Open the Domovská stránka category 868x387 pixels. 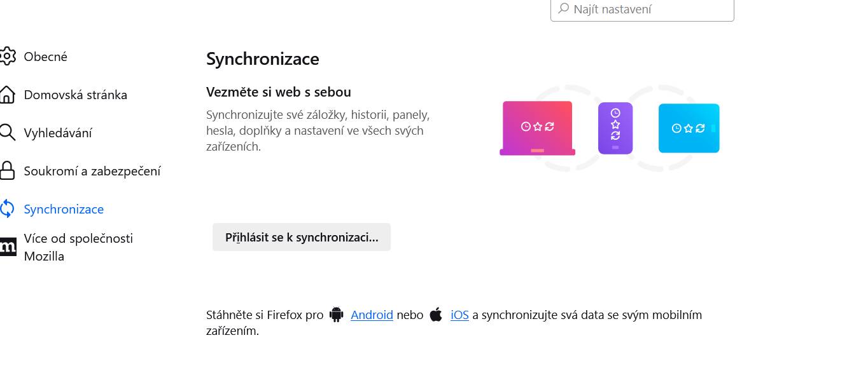click(x=76, y=95)
